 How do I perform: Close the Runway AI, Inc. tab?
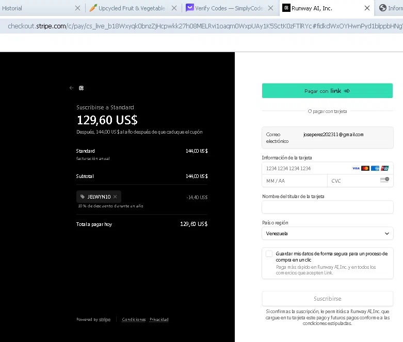pyautogui.click(x=367, y=8)
